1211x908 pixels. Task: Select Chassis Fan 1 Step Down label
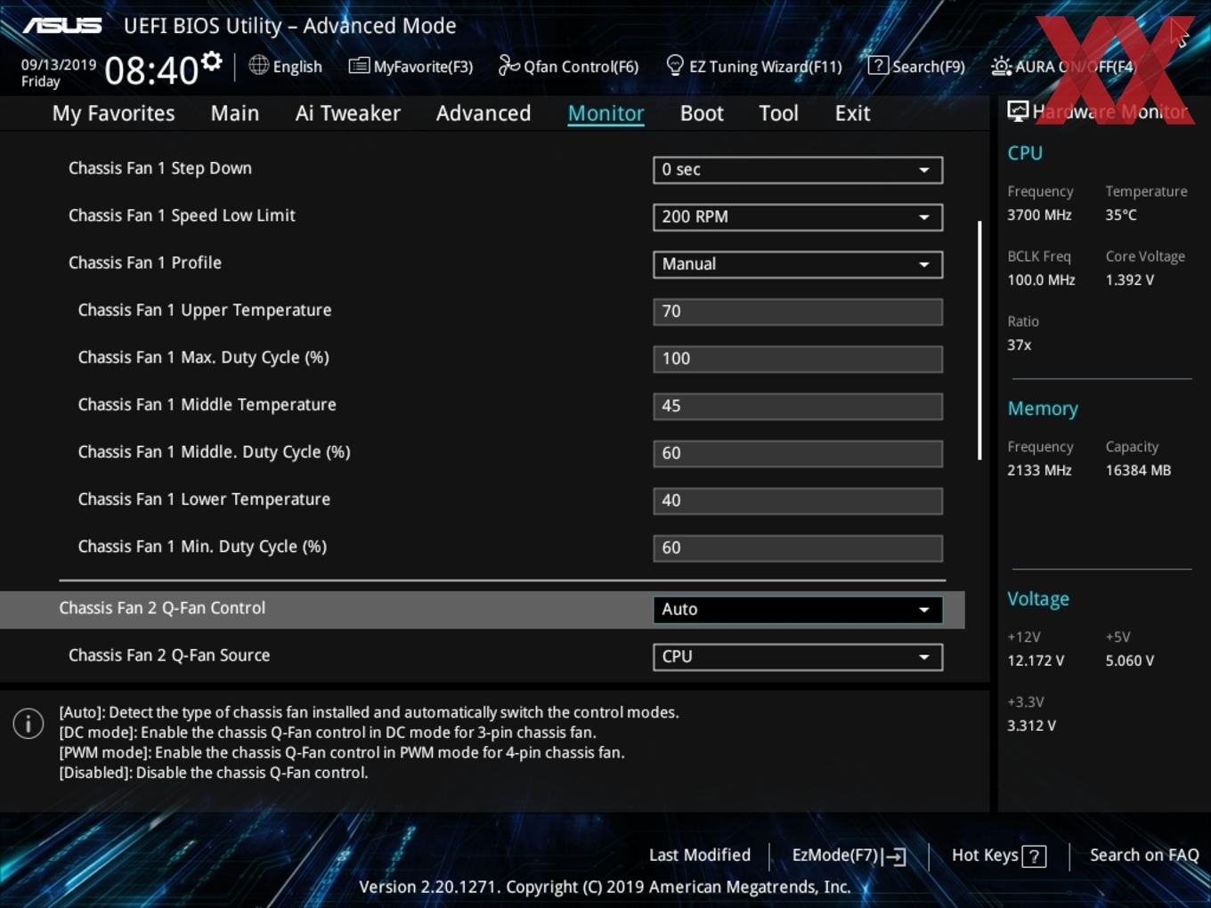160,168
